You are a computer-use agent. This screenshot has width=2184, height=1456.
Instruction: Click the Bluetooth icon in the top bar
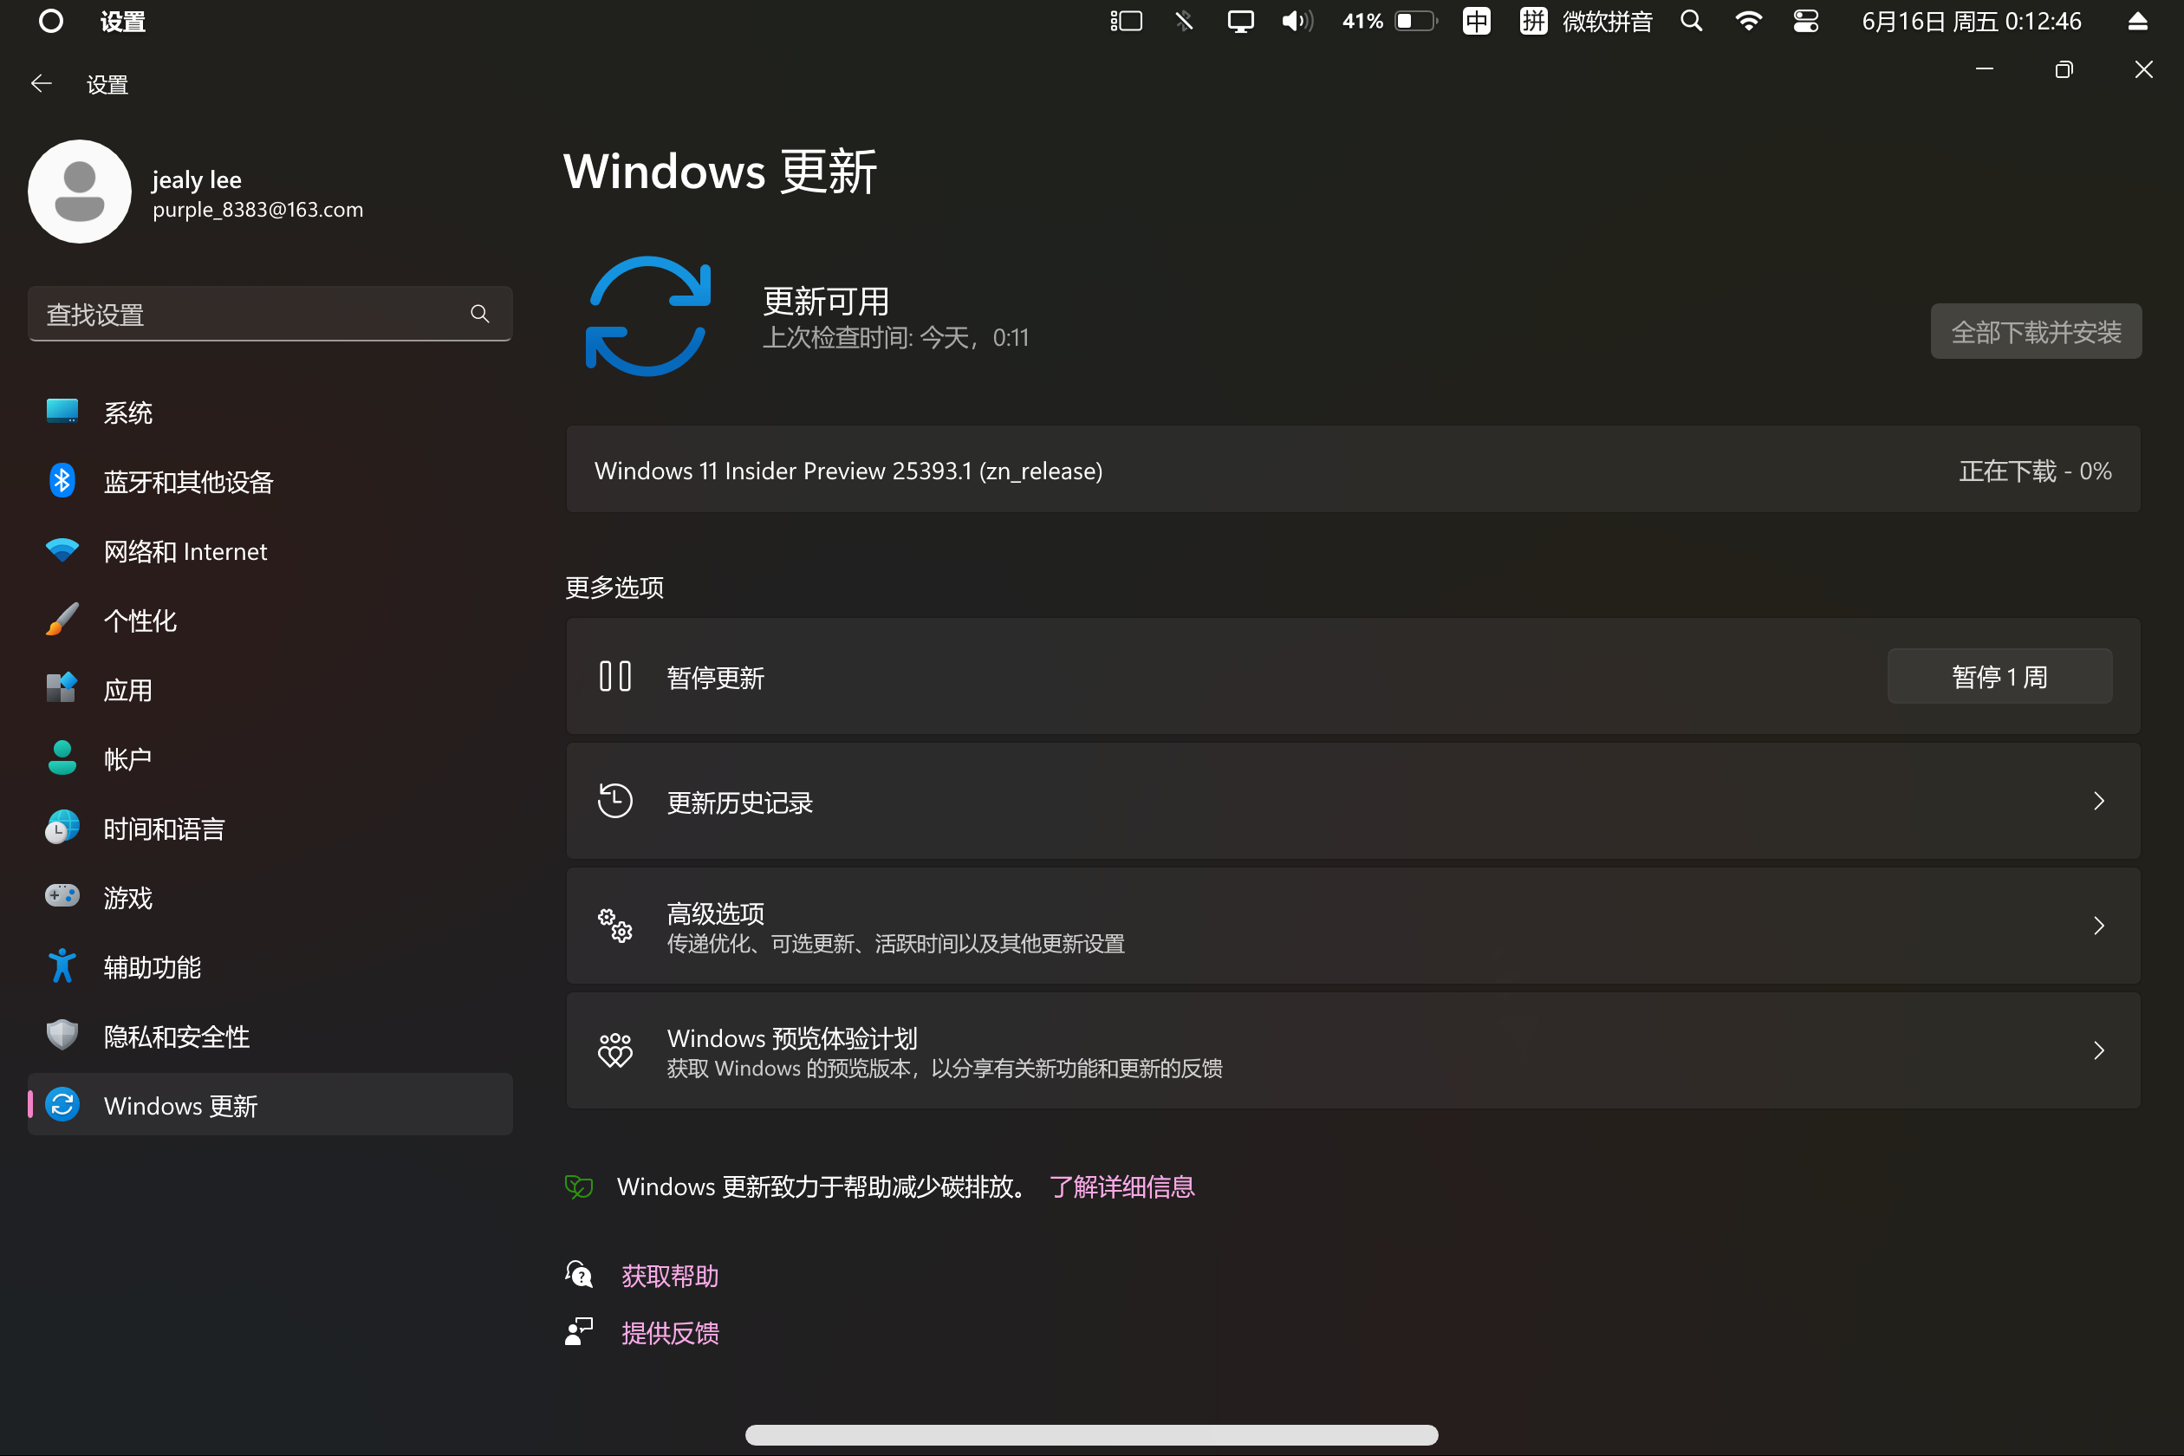tap(1183, 22)
